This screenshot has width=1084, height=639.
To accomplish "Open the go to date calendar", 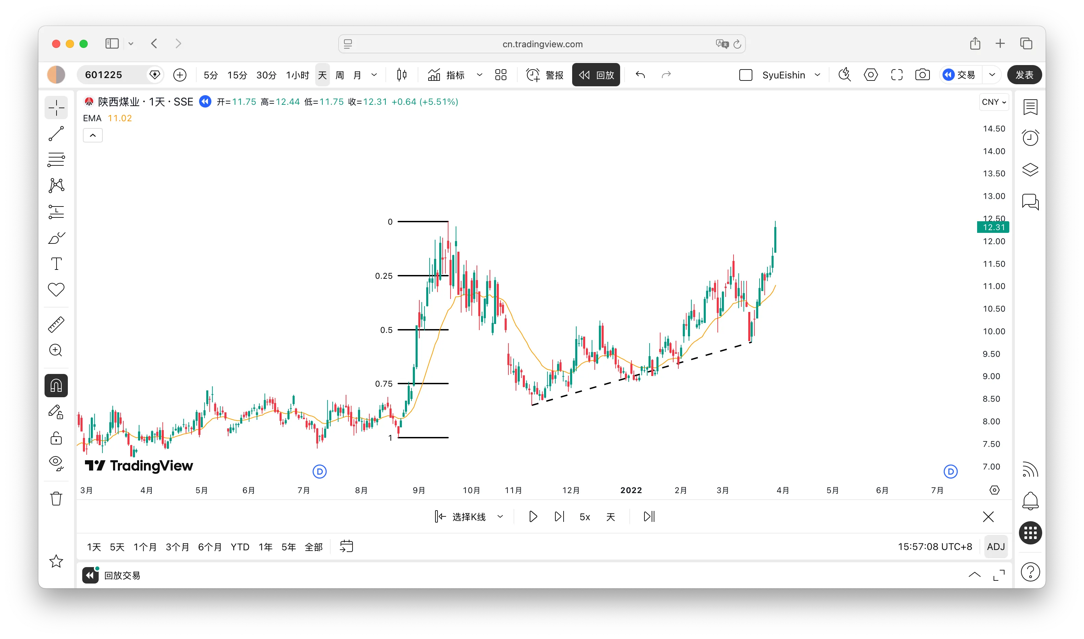I will (x=346, y=547).
